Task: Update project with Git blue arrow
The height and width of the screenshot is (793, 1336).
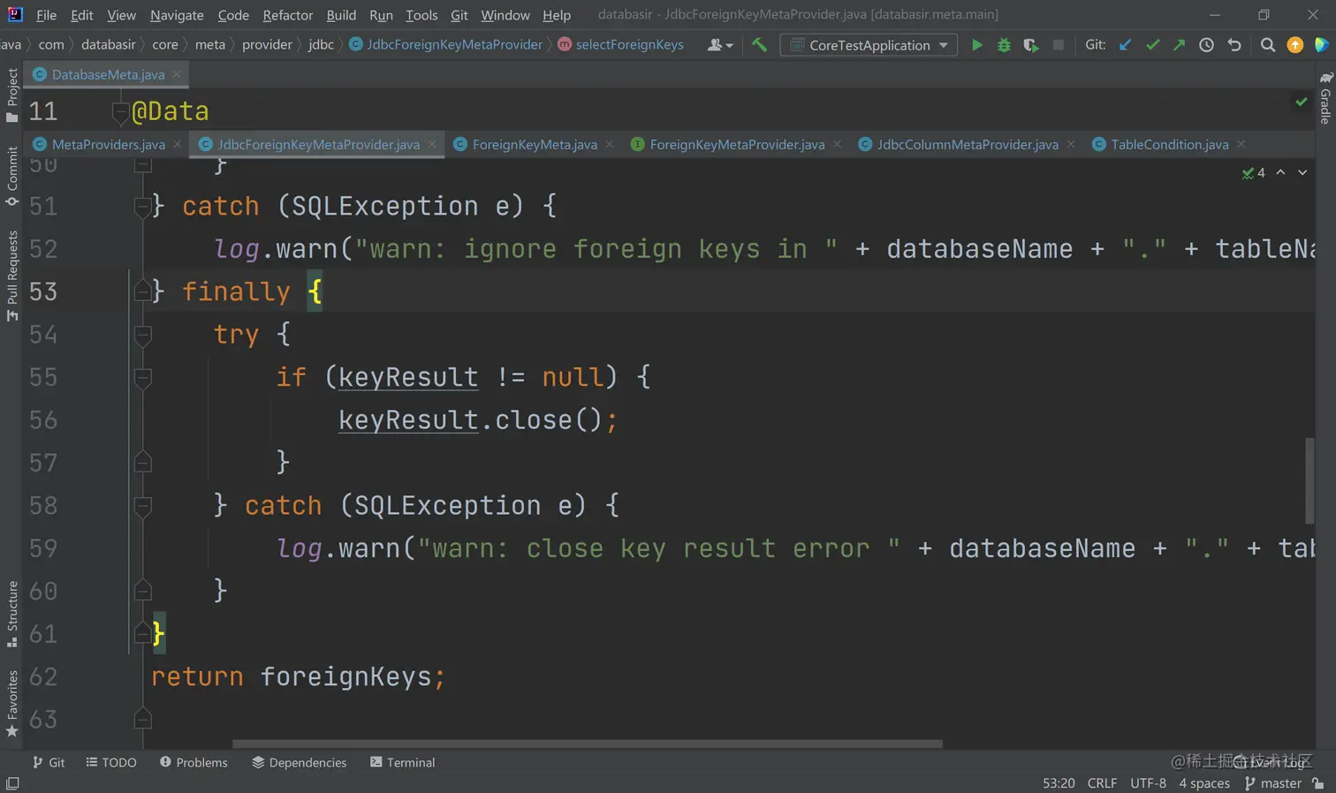Action: pyautogui.click(x=1125, y=45)
